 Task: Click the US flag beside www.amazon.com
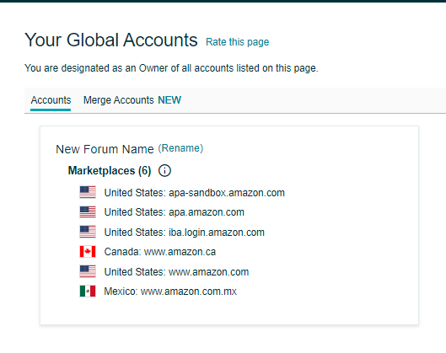point(88,271)
